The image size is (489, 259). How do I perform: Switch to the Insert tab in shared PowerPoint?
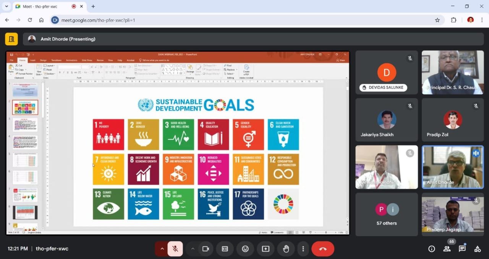pos(32,60)
